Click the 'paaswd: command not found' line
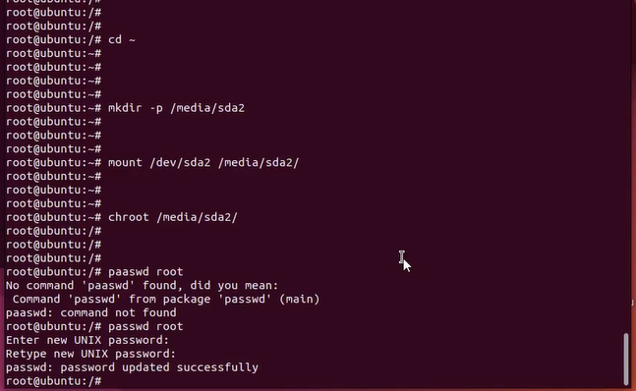The image size is (636, 391). point(90,312)
